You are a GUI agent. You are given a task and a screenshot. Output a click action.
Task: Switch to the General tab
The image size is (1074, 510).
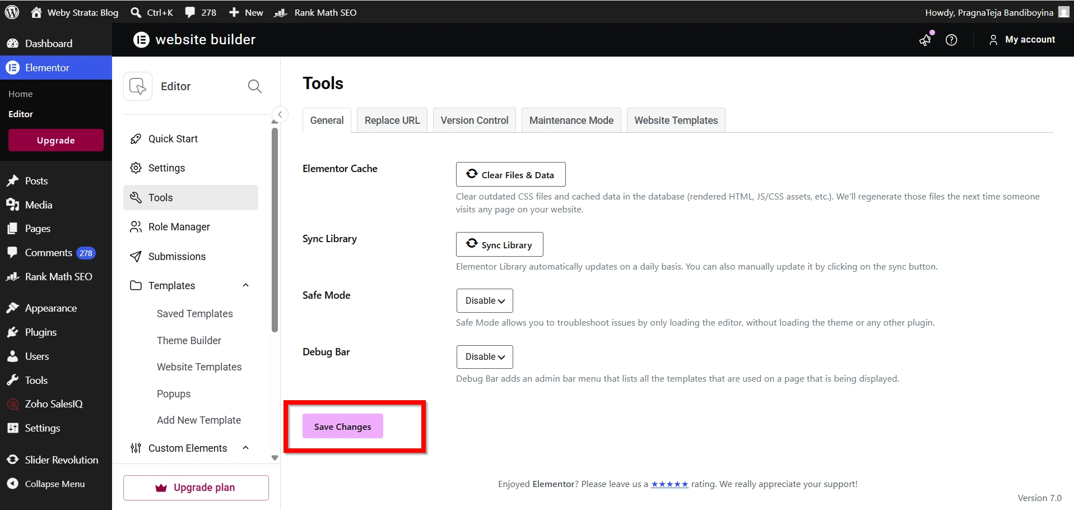pos(327,120)
